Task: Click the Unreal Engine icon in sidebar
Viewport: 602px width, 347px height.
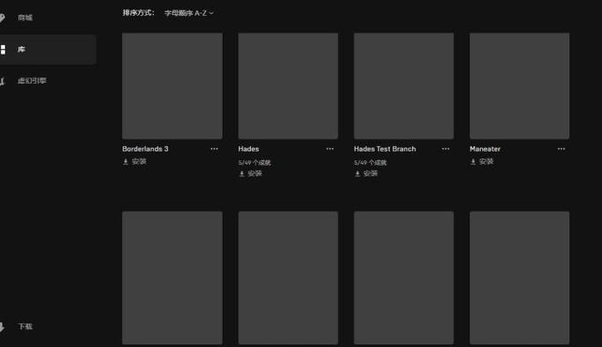Action: click(3, 81)
